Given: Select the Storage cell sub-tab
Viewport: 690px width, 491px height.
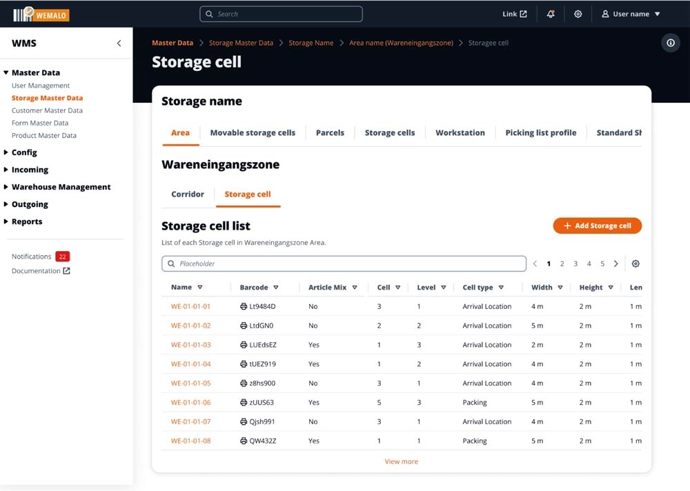Looking at the screenshot, I should [248, 194].
